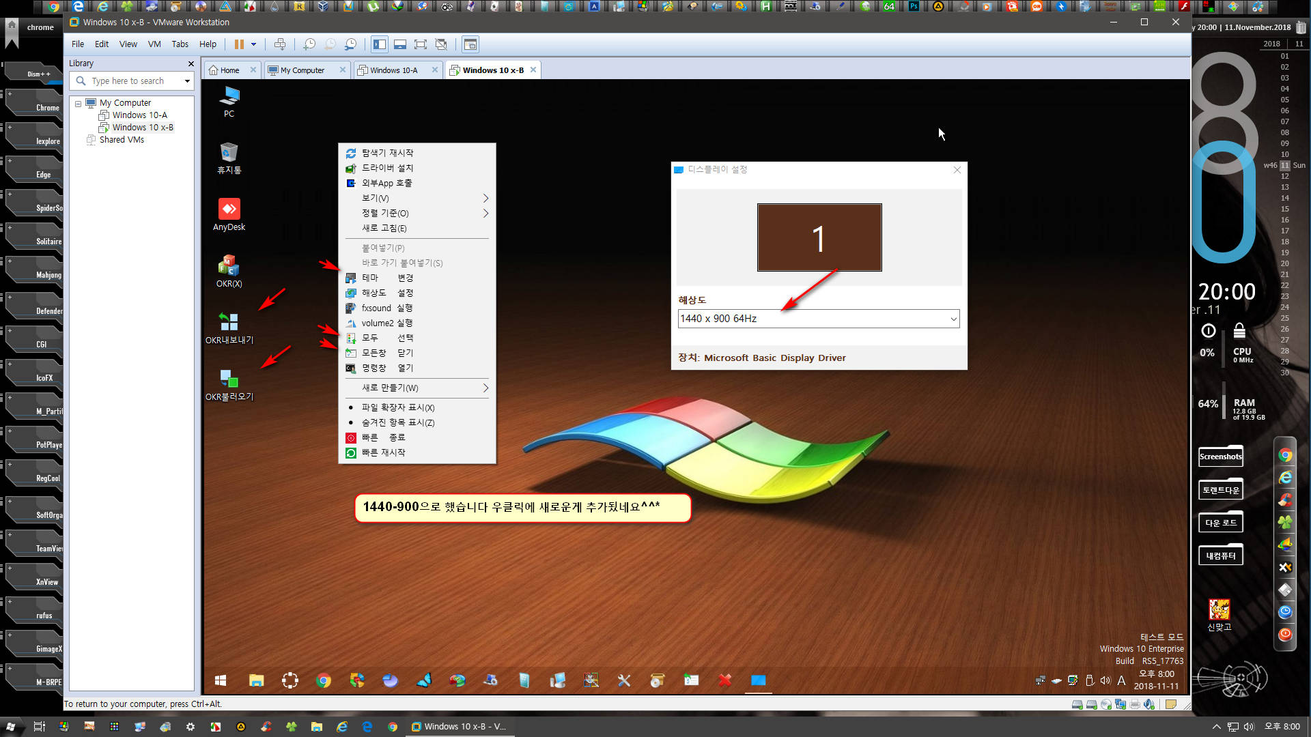Open the File menu
Screen dimensions: 1311x737
[78, 44]
